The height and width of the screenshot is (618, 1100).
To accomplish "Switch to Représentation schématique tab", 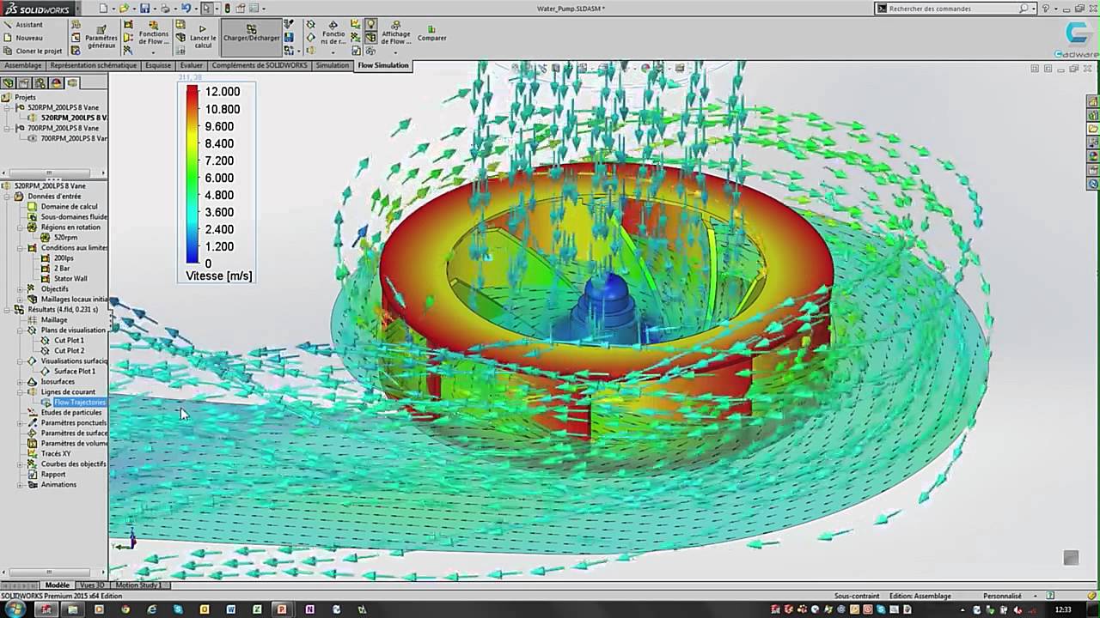I will coord(94,65).
